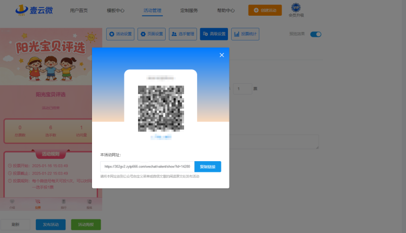Tap the 报名 icon in preview nav

point(89,204)
